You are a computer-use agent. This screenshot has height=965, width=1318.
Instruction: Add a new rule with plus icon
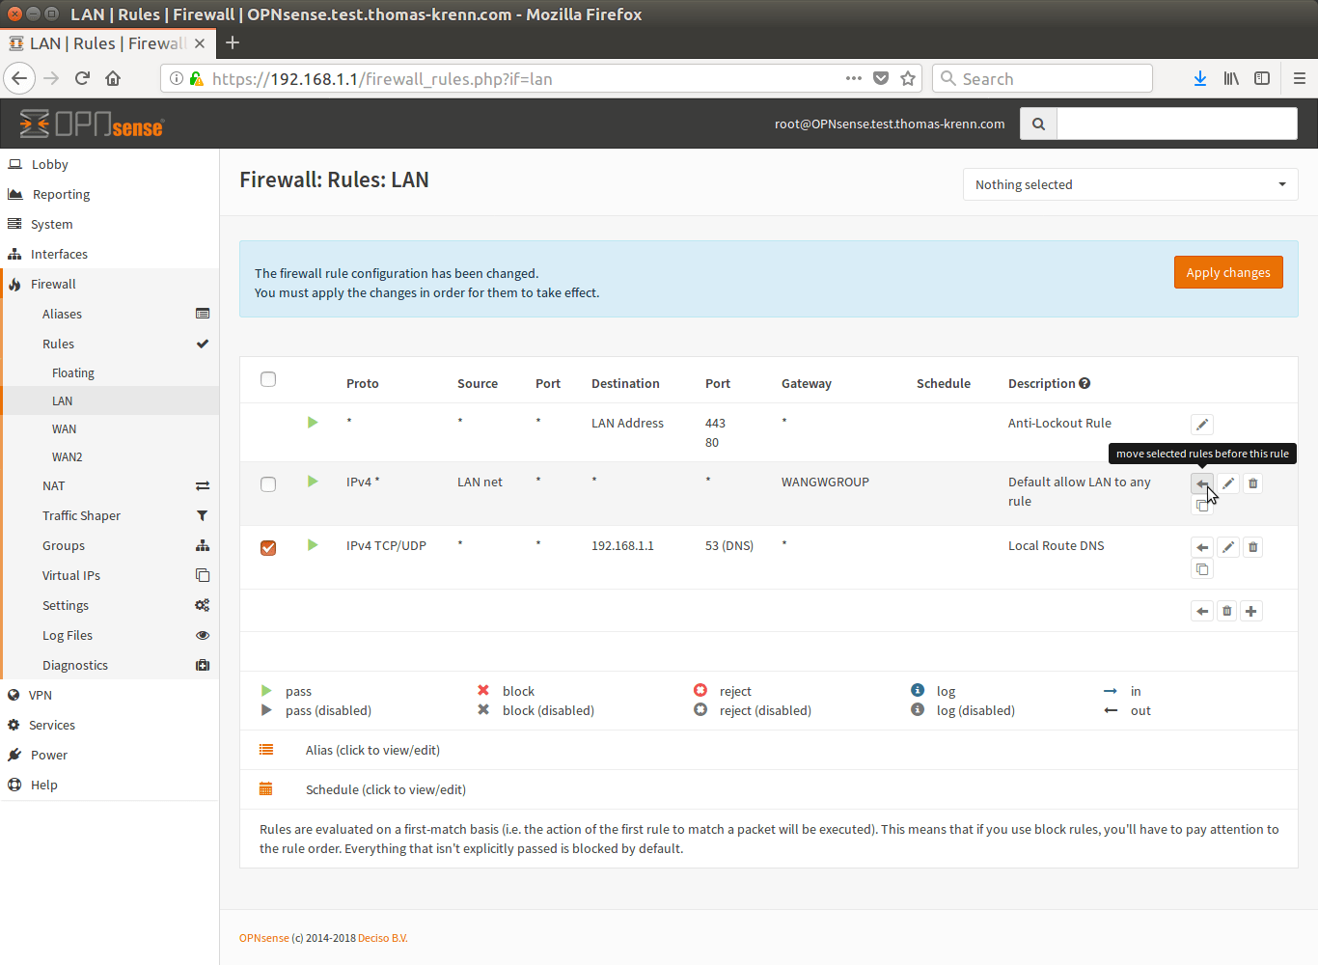(x=1250, y=611)
